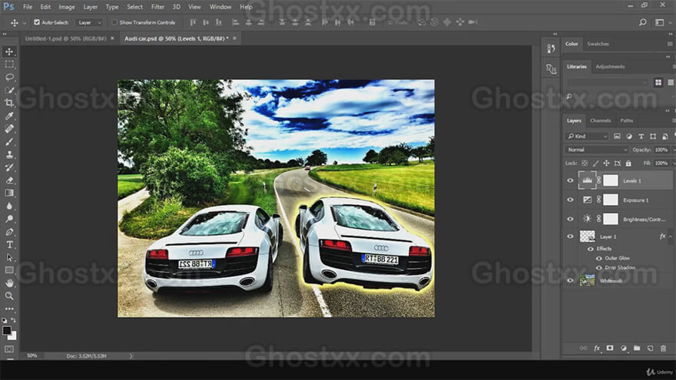Select the Path Selection tool
This screenshot has width=676, height=380.
point(9,258)
